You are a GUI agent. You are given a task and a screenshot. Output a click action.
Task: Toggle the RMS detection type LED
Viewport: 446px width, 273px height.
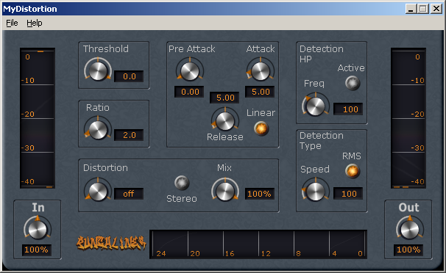tap(353, 171)
